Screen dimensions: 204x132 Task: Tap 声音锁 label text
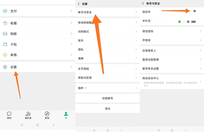(x=146, y=40)
